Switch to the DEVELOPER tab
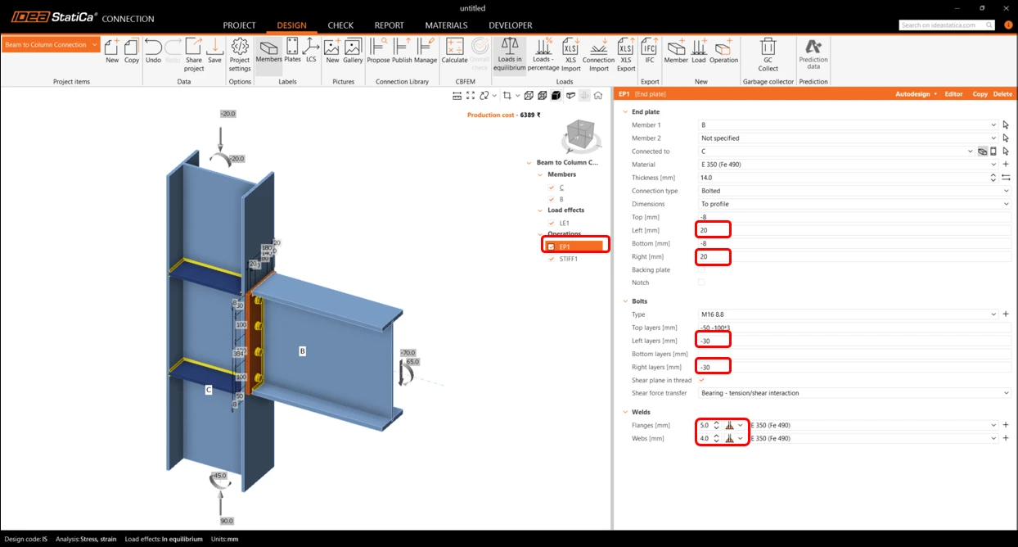Screen dimensions: 1018x547 coord(511,25)
